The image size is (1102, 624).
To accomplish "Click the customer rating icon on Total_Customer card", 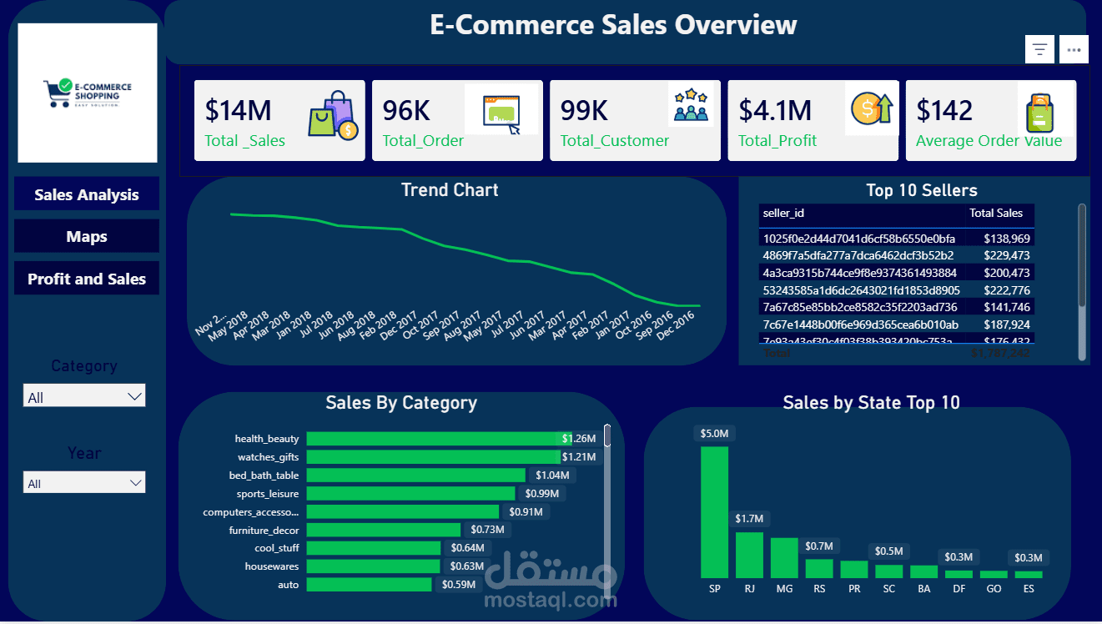I will (x=691, y=106).
